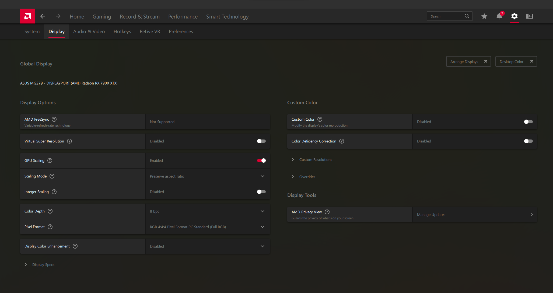This screenshot has width=553, height=293.
Task: Click the Arrange Displays button
Action: 468,62
